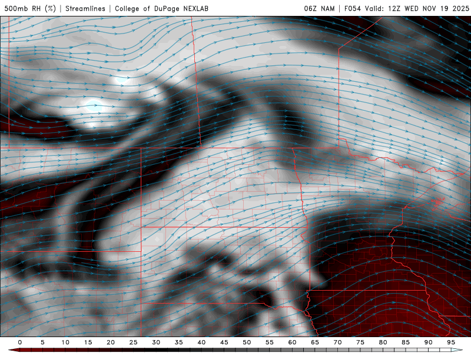Click the dark red low end of the RH color bar
Image resolution: width=471 pixels, height=353 pixels.
click(x=14, y=350)
